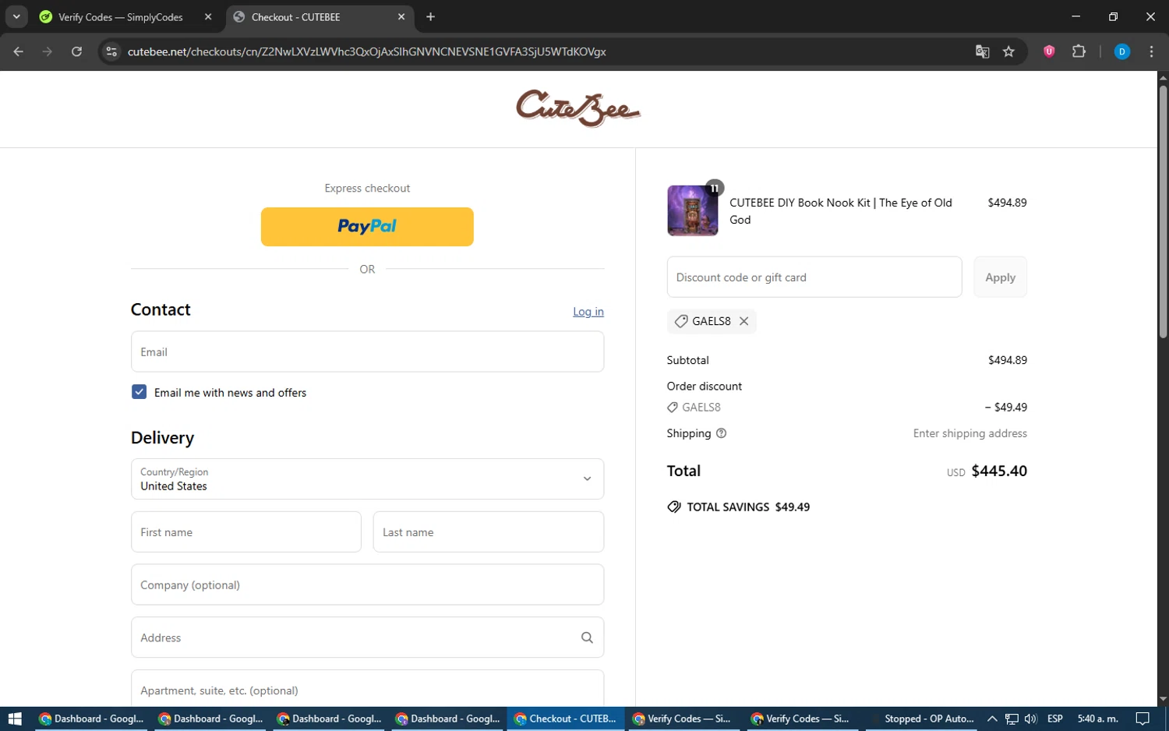The image size is (1169, 731).
Task: Click the total amount $445.40
Action: coord(999,471)
